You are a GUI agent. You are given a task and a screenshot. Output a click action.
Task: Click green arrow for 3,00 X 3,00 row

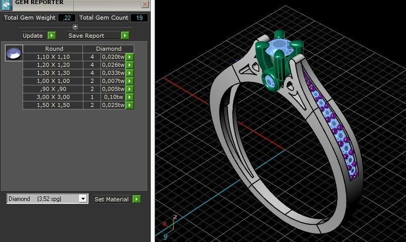tap(130, 97)
